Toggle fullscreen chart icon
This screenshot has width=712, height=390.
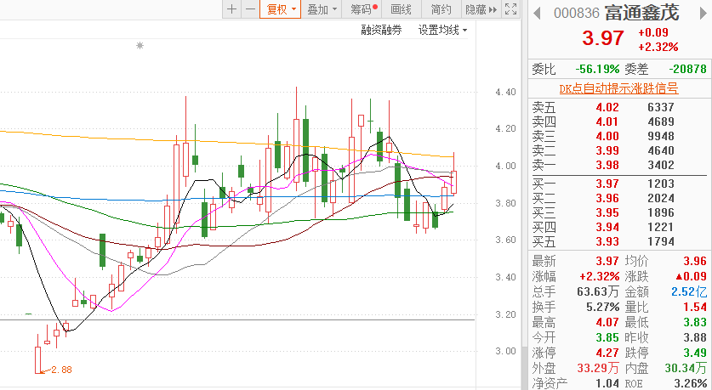tap(511, 9)
